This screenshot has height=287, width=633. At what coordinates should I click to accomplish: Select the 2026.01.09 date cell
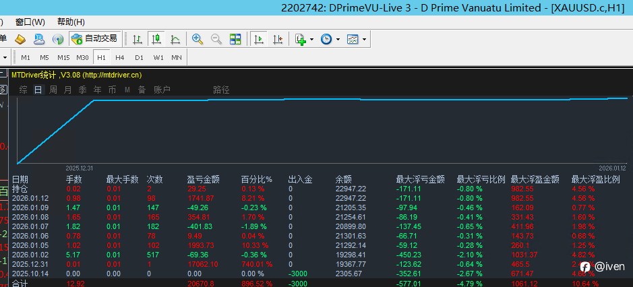pos(31,208)
